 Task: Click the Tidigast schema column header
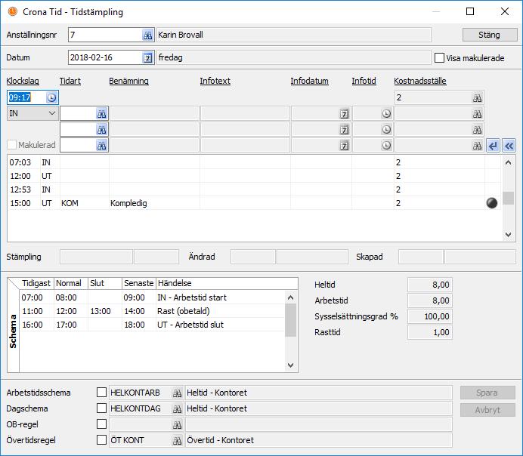[36, 283]
